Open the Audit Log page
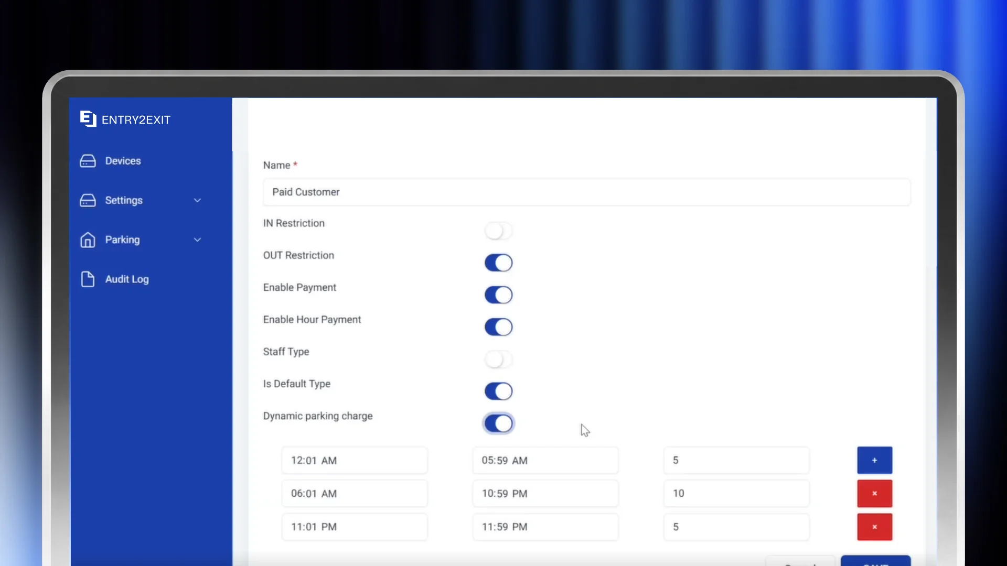 pyautogui.click(x=127, y=279)
